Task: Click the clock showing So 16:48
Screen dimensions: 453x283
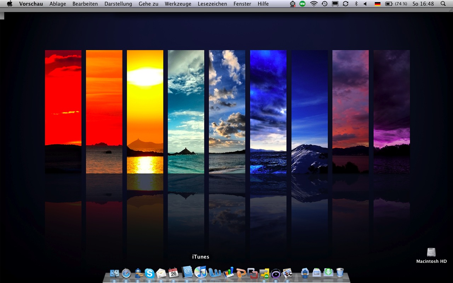Action: coord(423,4)
